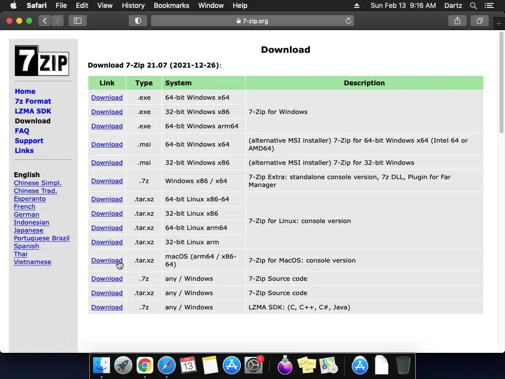Open the Apple menu
This screenshot has width=505, height=379.
click(x=13, y=5)
